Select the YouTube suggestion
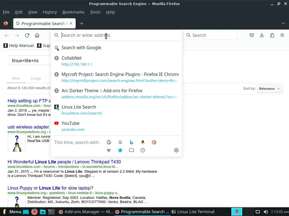289x216 pixels. [116, 126]
